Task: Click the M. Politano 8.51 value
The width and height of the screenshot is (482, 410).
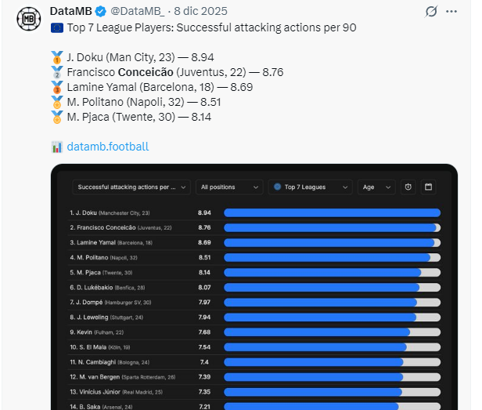Action: (x=204, y=257)
